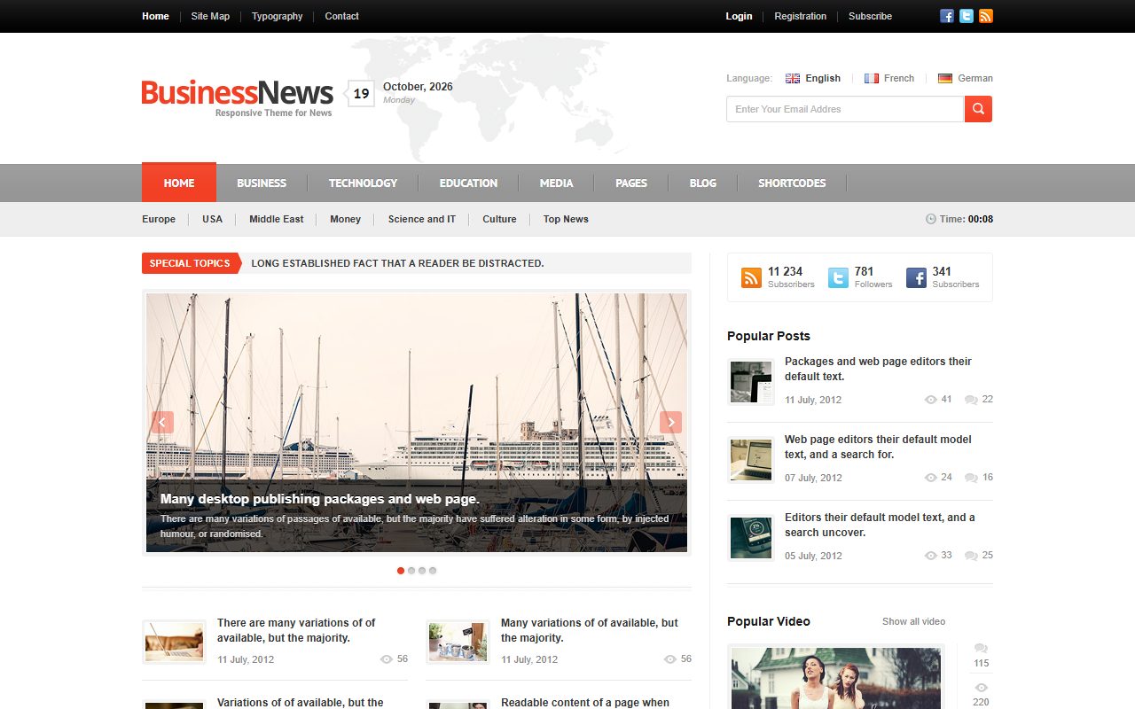The image size is (1135, 709).
Task: Click views eye icon on the 07 July popular post
Action: pyautogui.click(x=931, y=478)
